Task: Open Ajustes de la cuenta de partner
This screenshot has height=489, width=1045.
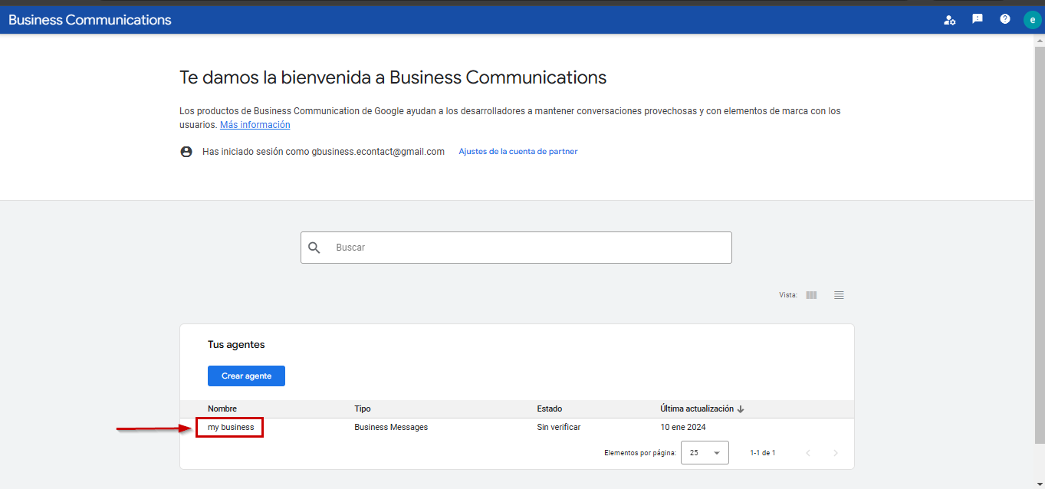Action: 518,152
